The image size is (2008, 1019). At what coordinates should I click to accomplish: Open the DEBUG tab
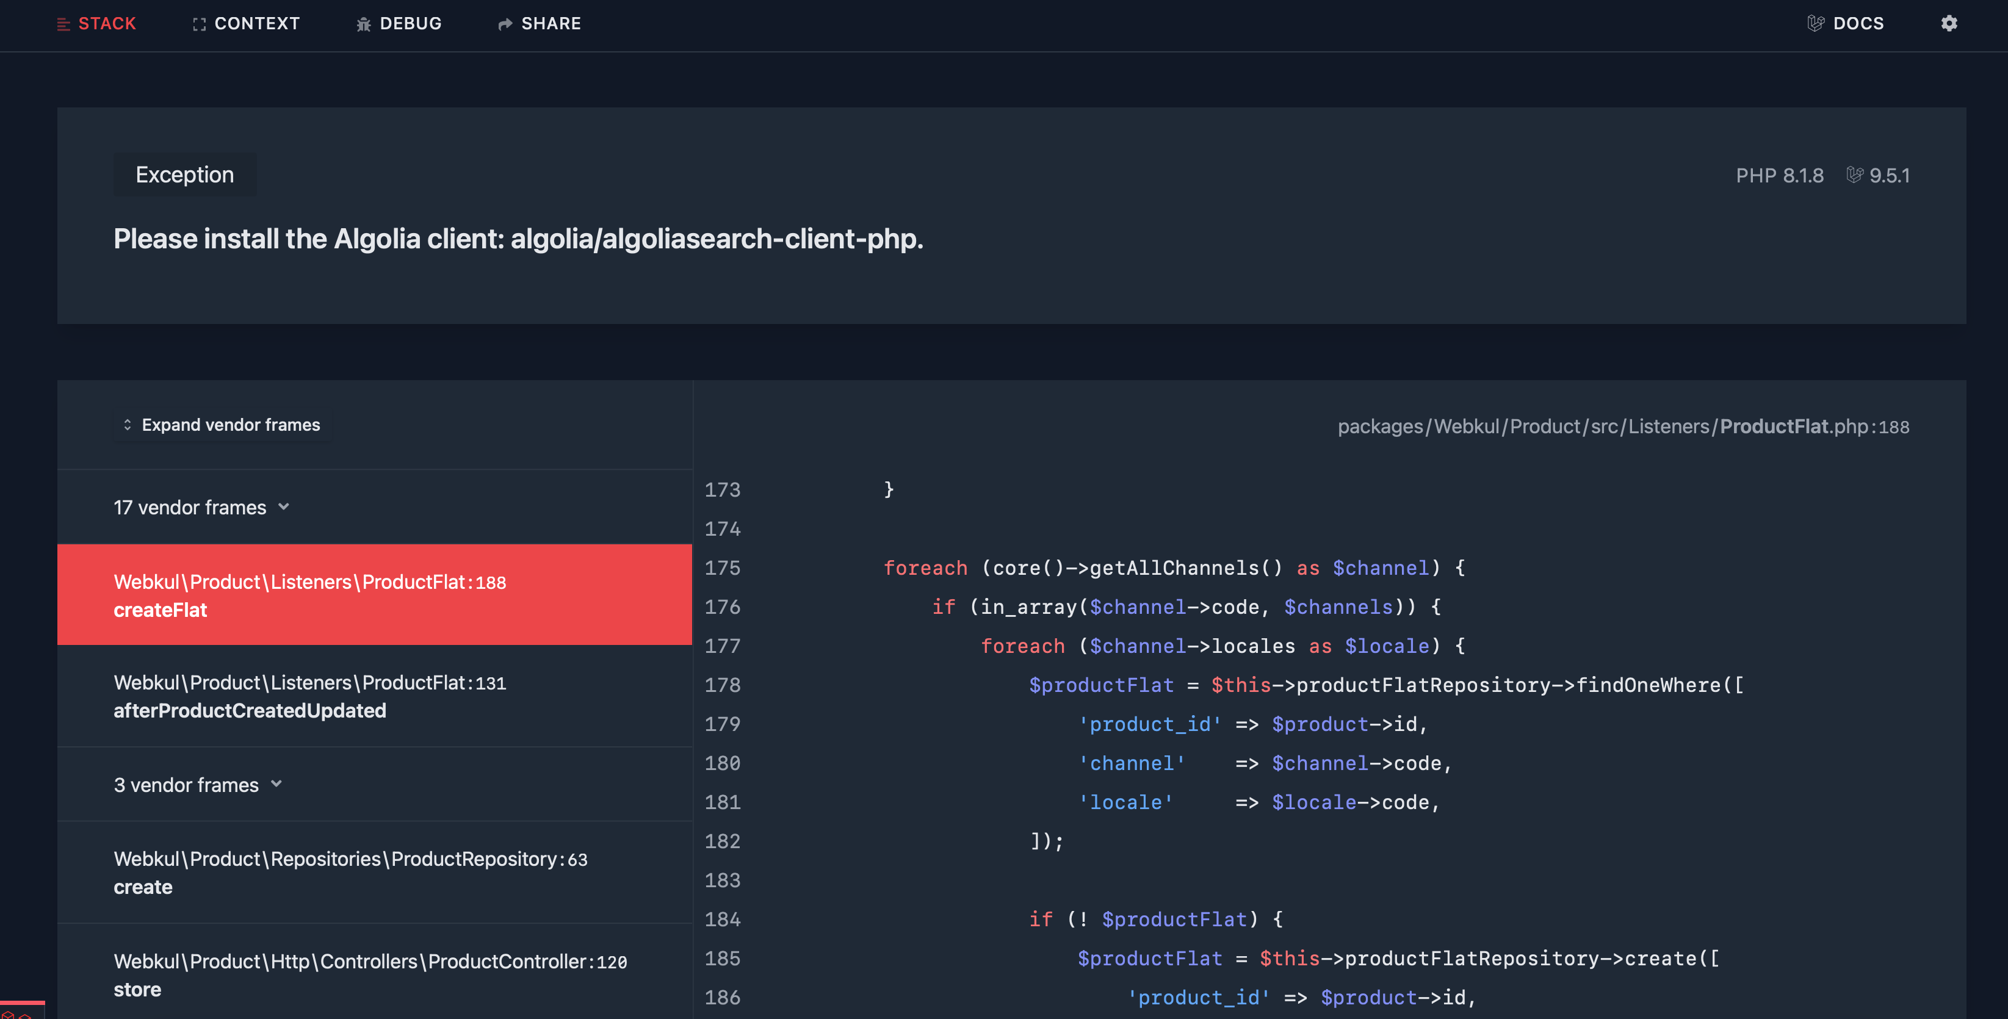pos(399,23)
